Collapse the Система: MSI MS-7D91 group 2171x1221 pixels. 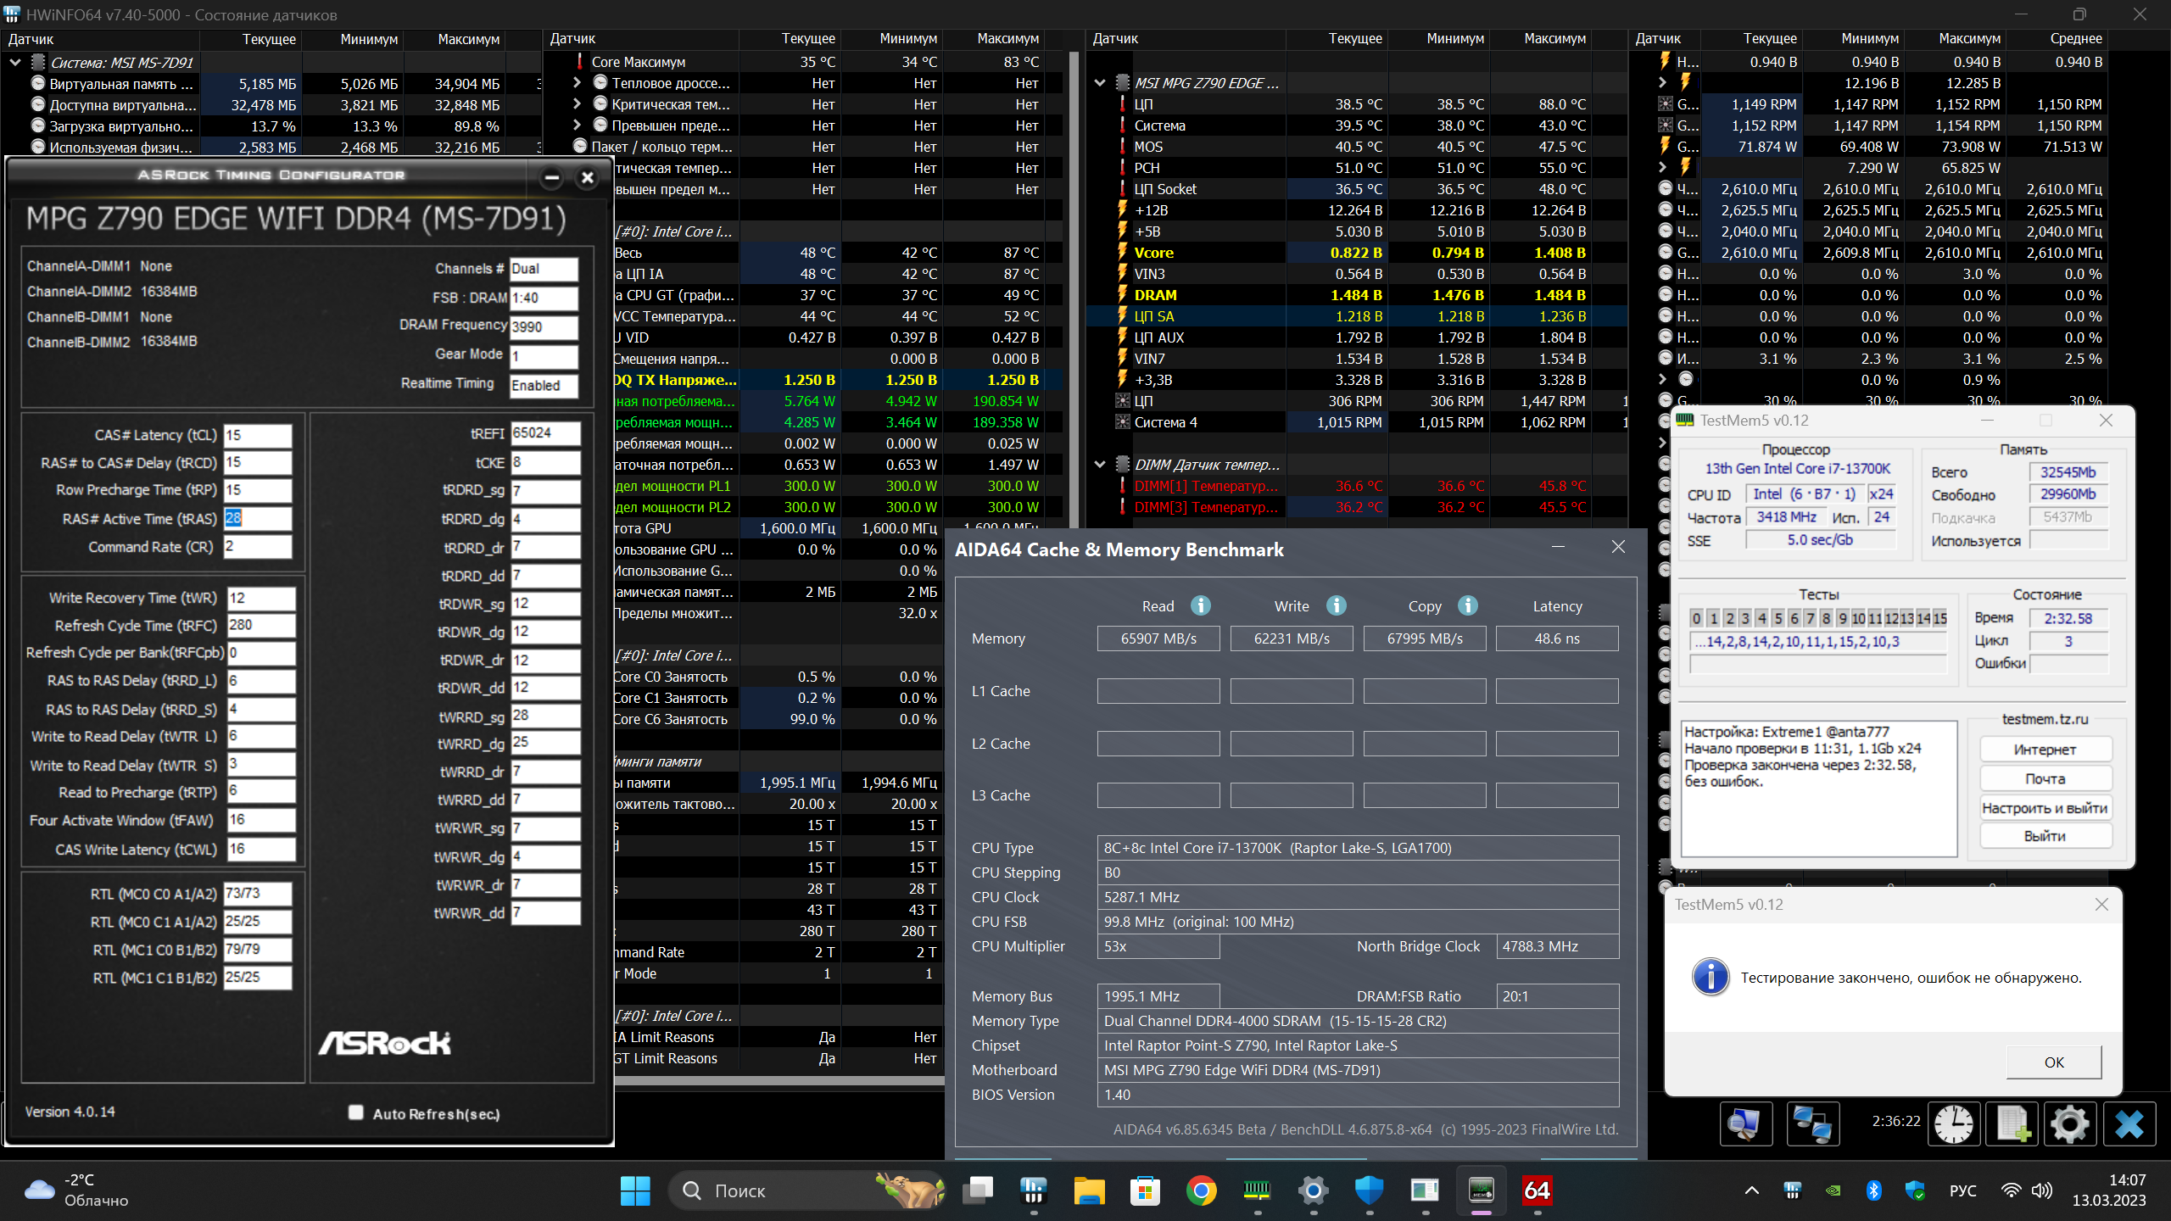click(15, 62)
